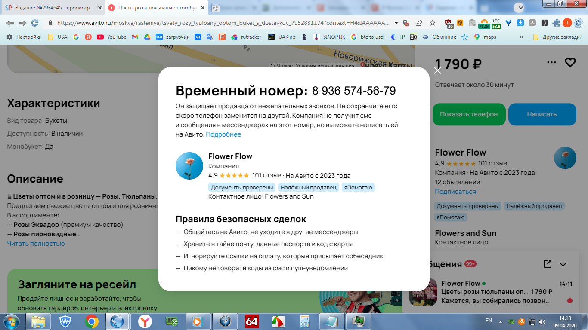This screenshot has width=588, height=330.
Task: Click the Flower Flow avatar in popup
Action: 189,166
